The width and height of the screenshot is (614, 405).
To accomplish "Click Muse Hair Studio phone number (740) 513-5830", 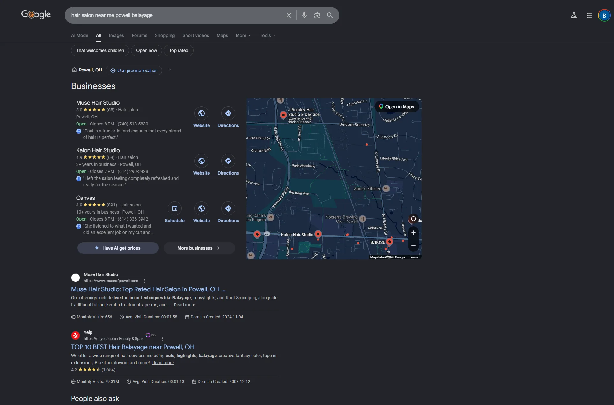I will pyautogui.click(x=133, y=124).
